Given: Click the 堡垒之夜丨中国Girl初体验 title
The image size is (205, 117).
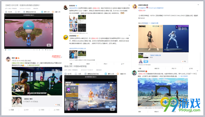Looking at the screenshot, I should [x=76, y=66].
